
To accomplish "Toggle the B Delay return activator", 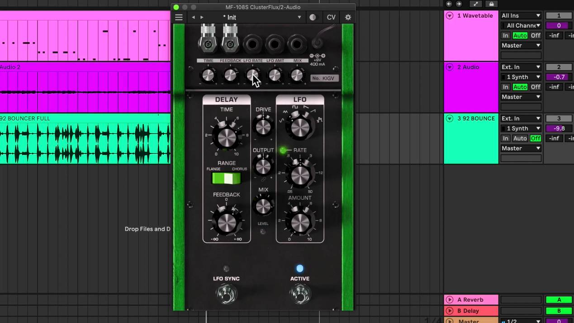I will [x=559, y=311].
